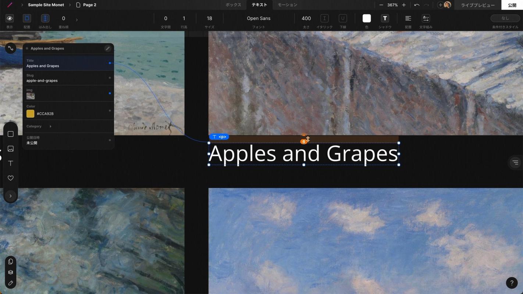Toggle the 下線 underline button

pyautogui.click(x=343, y=18)
